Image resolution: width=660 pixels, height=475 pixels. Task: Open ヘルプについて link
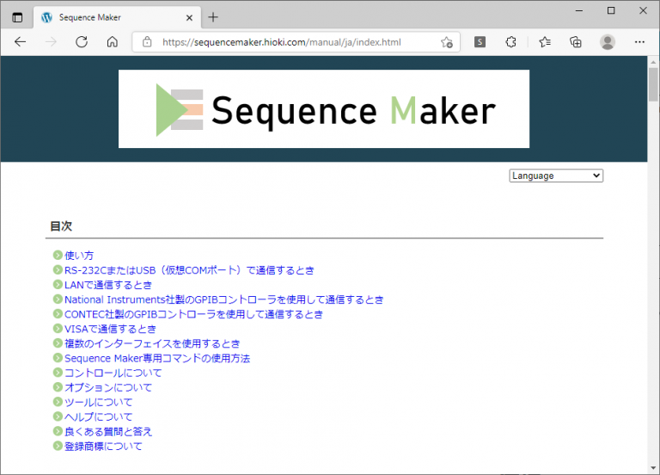click(x=99, y=416)
